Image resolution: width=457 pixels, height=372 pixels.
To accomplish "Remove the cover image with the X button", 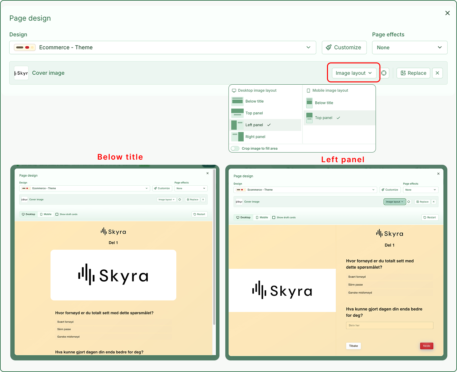I will pyautogui.click(x=437, y=73).
